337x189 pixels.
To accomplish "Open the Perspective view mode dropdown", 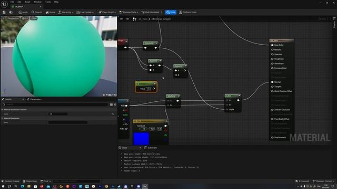I will 13,18.
